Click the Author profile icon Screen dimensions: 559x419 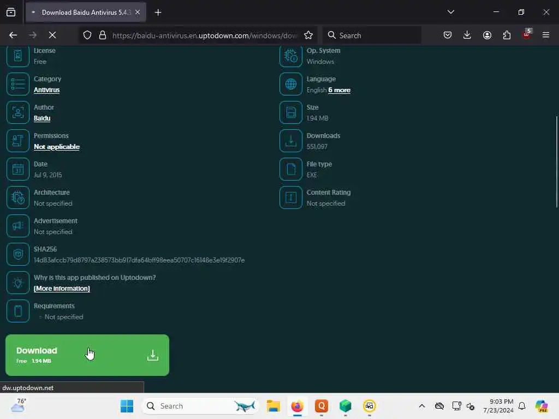pos(17,112)
